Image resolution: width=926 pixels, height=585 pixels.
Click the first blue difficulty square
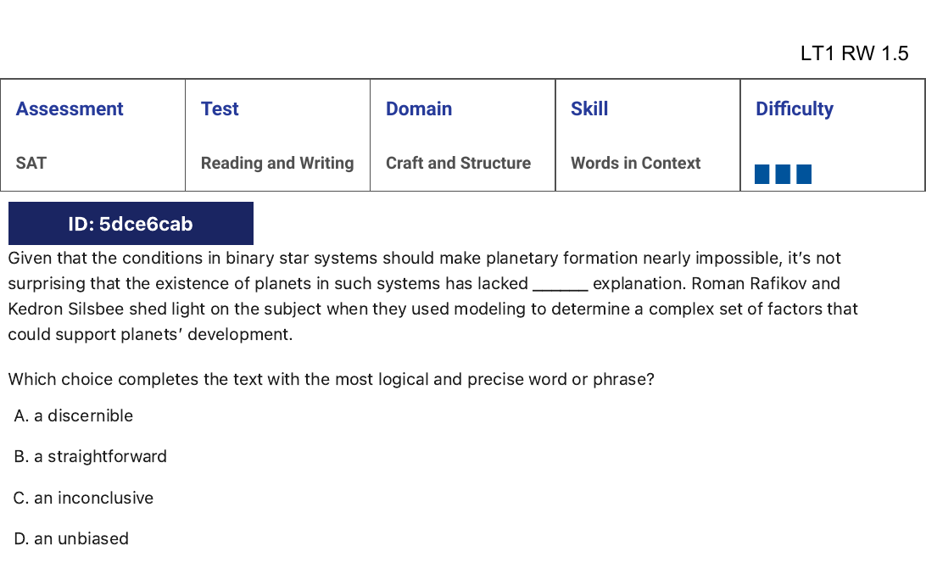pos(762,174)
